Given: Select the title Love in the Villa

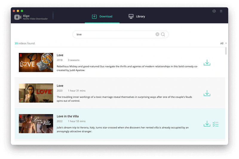Looking at the screenshot, I should click(68, 116).
